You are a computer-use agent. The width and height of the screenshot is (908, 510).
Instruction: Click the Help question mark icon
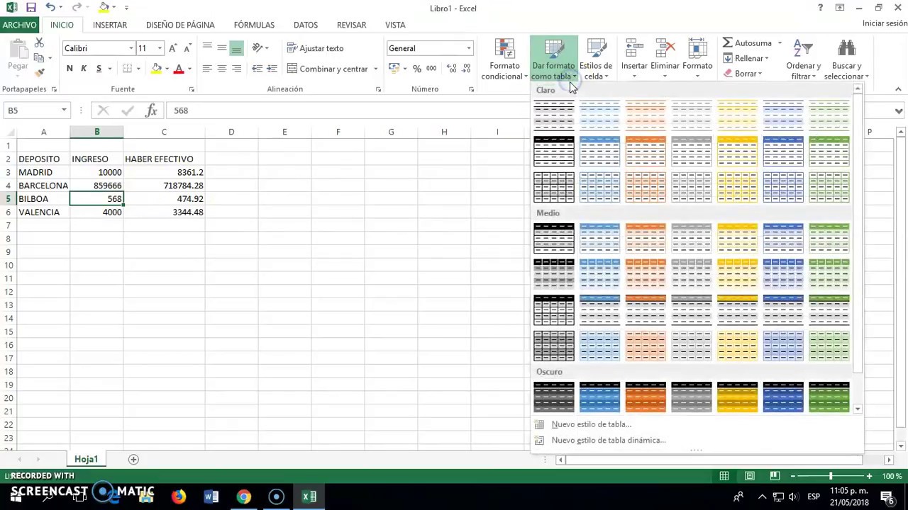pos(820,8)
